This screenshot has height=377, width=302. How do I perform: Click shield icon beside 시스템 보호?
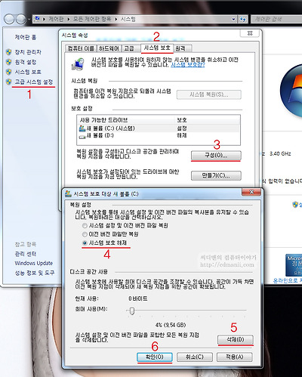click(x=9, y=72)
